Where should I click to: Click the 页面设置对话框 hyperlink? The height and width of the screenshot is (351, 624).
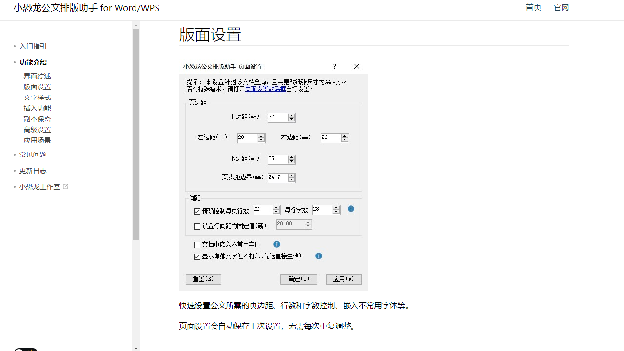[x=265, y=89]
